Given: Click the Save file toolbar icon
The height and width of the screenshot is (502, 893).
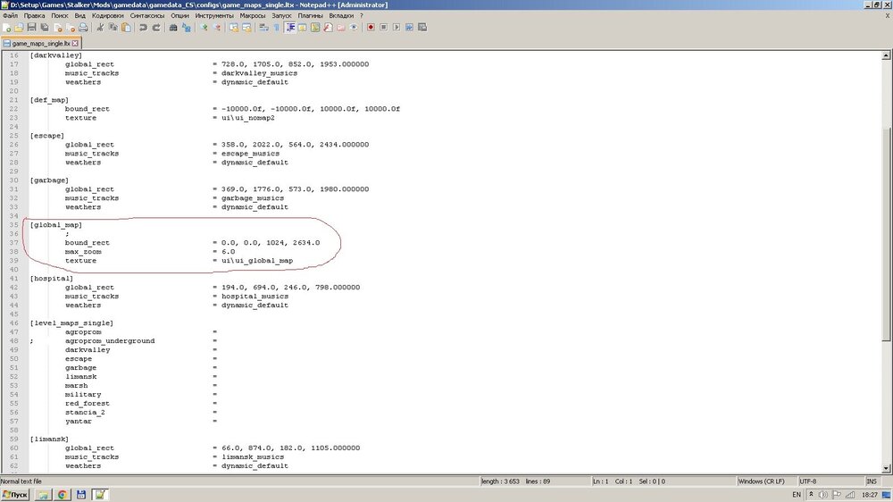Looking at the screenshot, I should (x=33, y=28).
